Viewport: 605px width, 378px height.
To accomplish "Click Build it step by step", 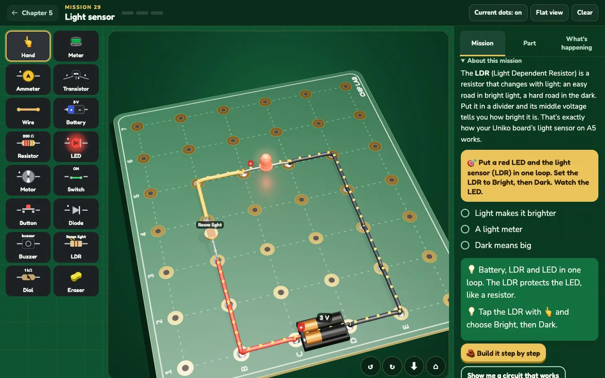I will click(x=503, y=353).
